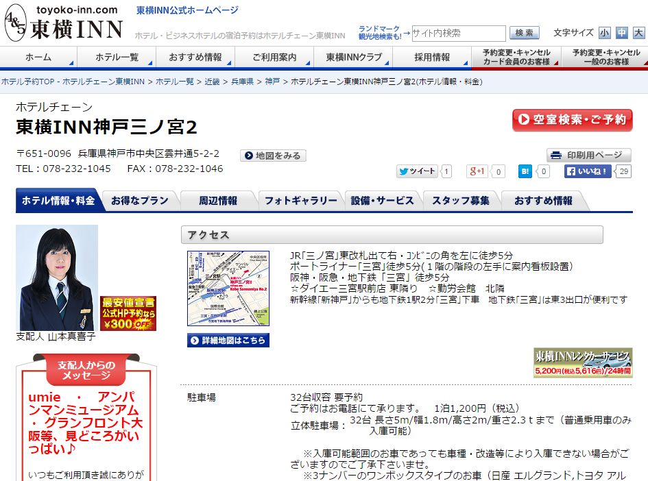Open the ホーム navigation menu
Viewport: 648px width, 481px height.
click(x=38, y=57)
